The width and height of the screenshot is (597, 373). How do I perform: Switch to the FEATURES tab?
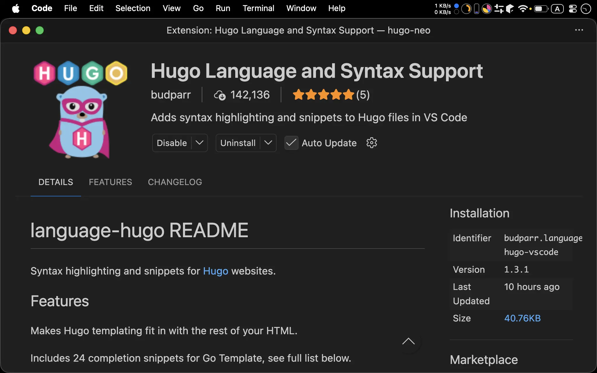click(x=110, y=182)
